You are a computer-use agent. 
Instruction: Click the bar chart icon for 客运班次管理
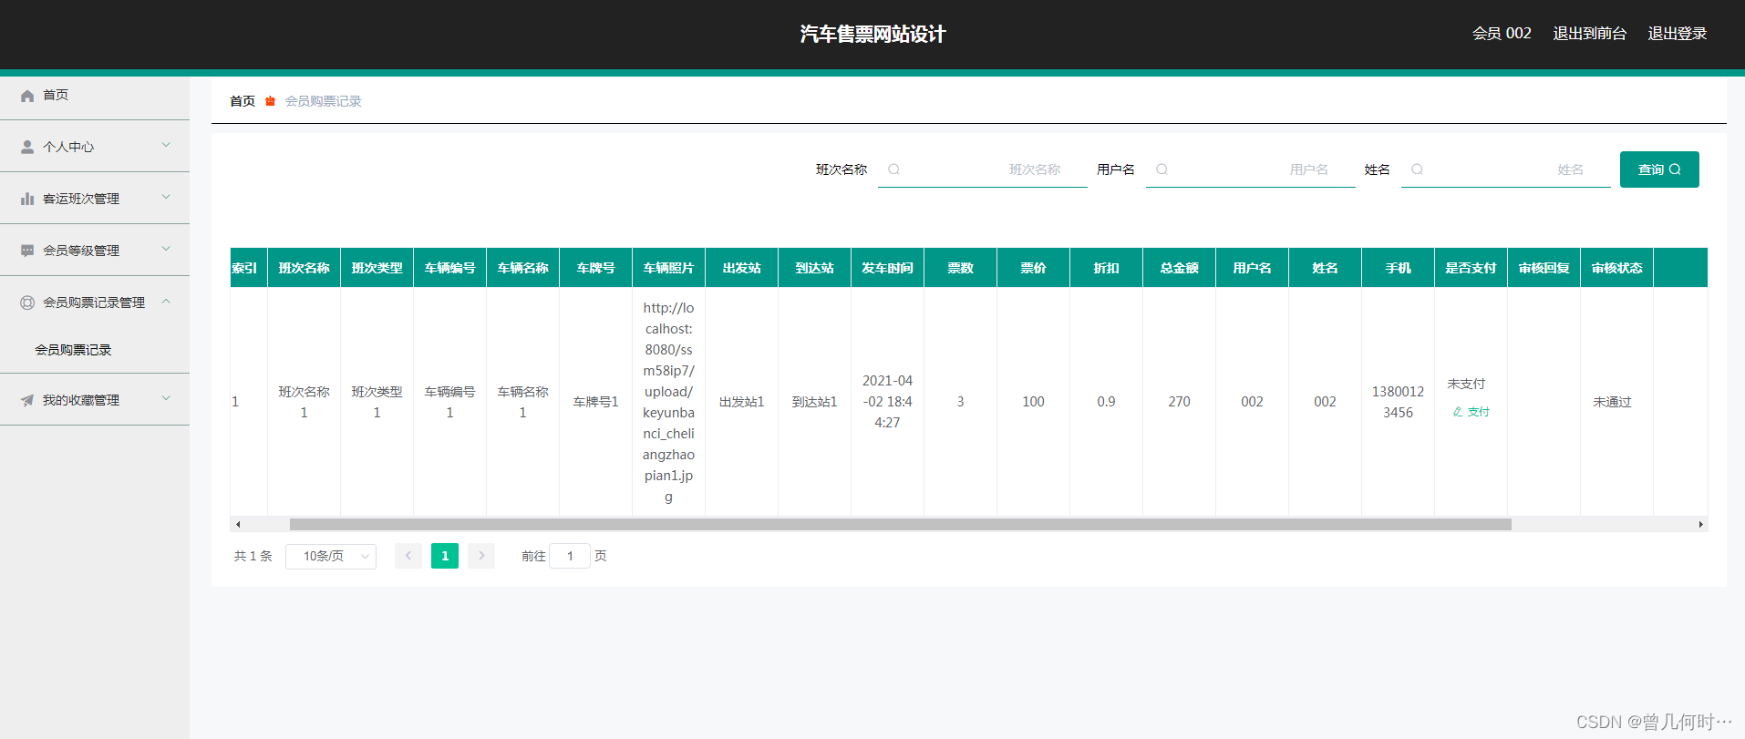tap(27, 199)
